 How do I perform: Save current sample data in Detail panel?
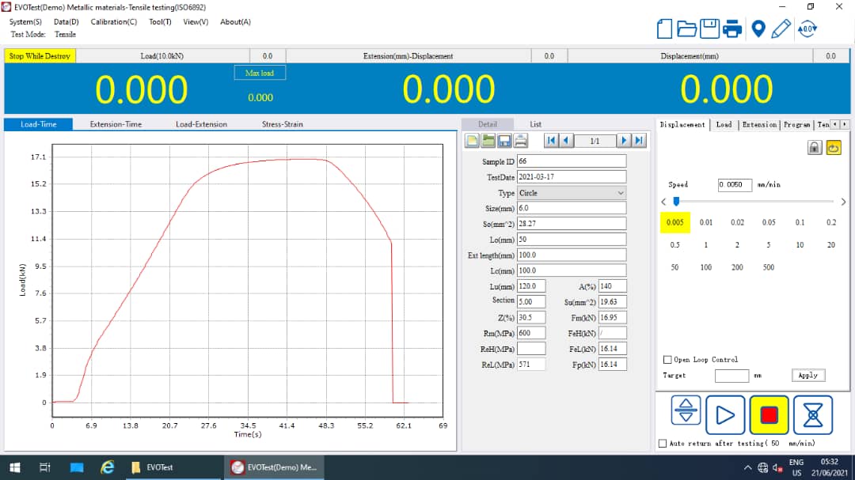pos(504,140)
